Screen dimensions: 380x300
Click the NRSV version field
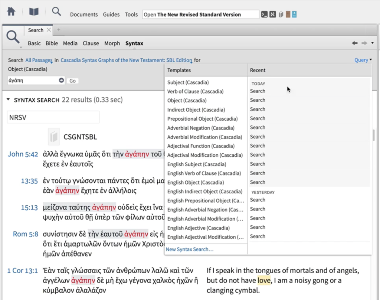pos(53,117)
